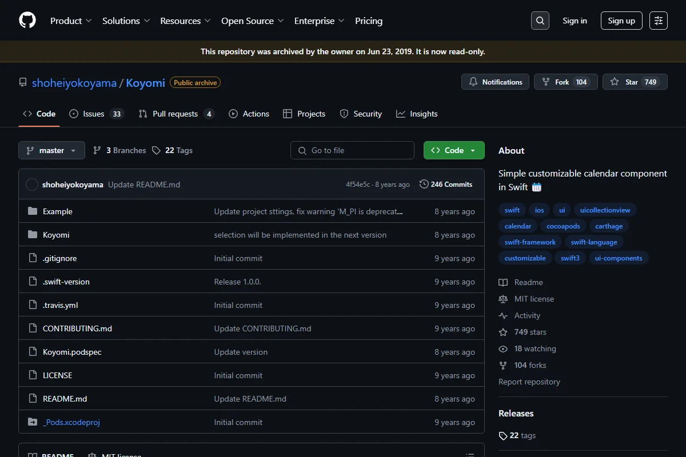Viewport: 686px width, 457px height.
Task: Click the Notifications bell button
Action: 495,82
